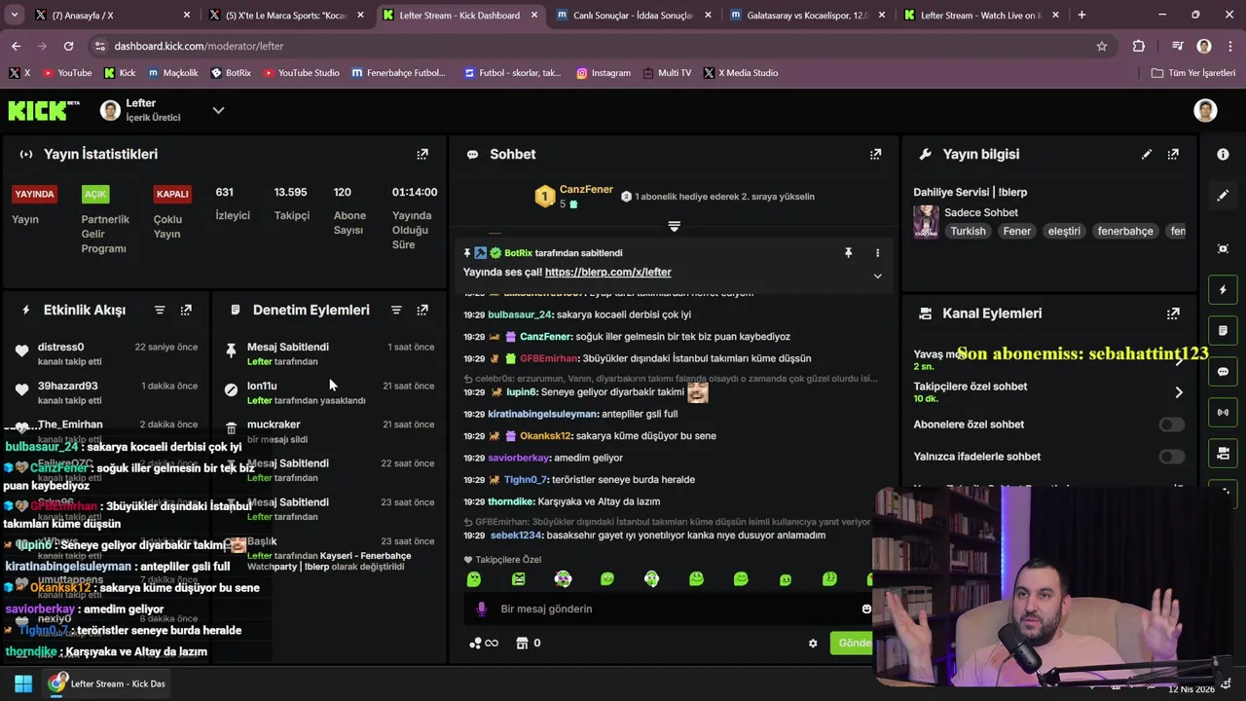Open the channel switcher chevron beside Lefter
Viewport: 1246px width, 701px height.
pos(218,110)
